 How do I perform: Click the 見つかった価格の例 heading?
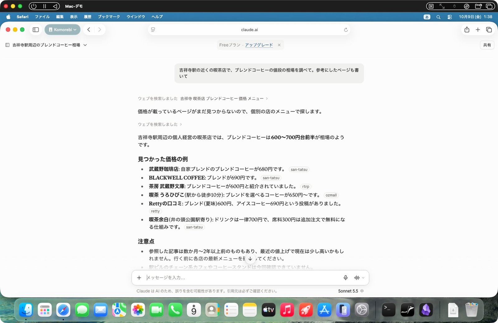(x=163, y=159)
